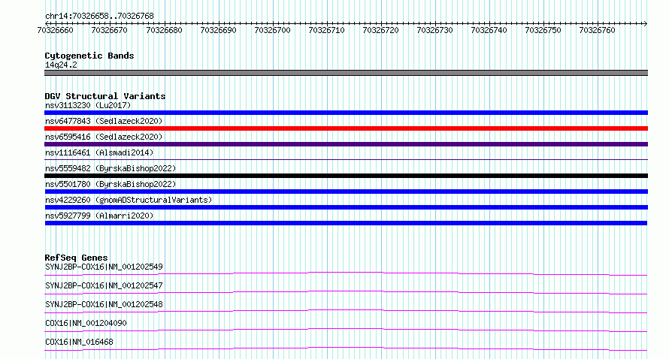The height and width of the screenshot is (359, 669).
Task: Select magenta line of SYNJ2BP-COX16 NM_001202548
Action: click(x=346, y=311)
